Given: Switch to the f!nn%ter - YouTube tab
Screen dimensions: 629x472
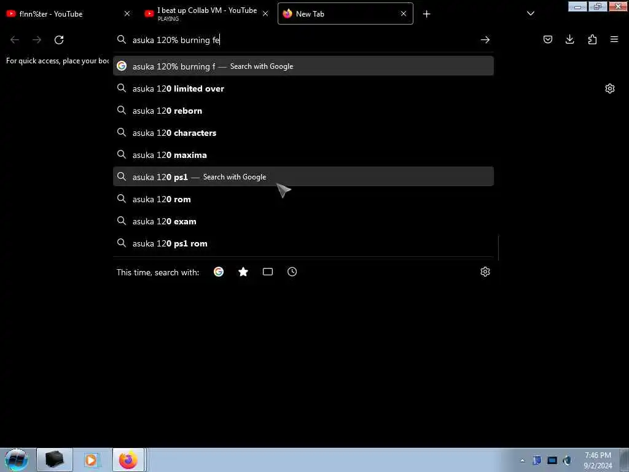Looking at the screenshot, I should tap(68, 14).
